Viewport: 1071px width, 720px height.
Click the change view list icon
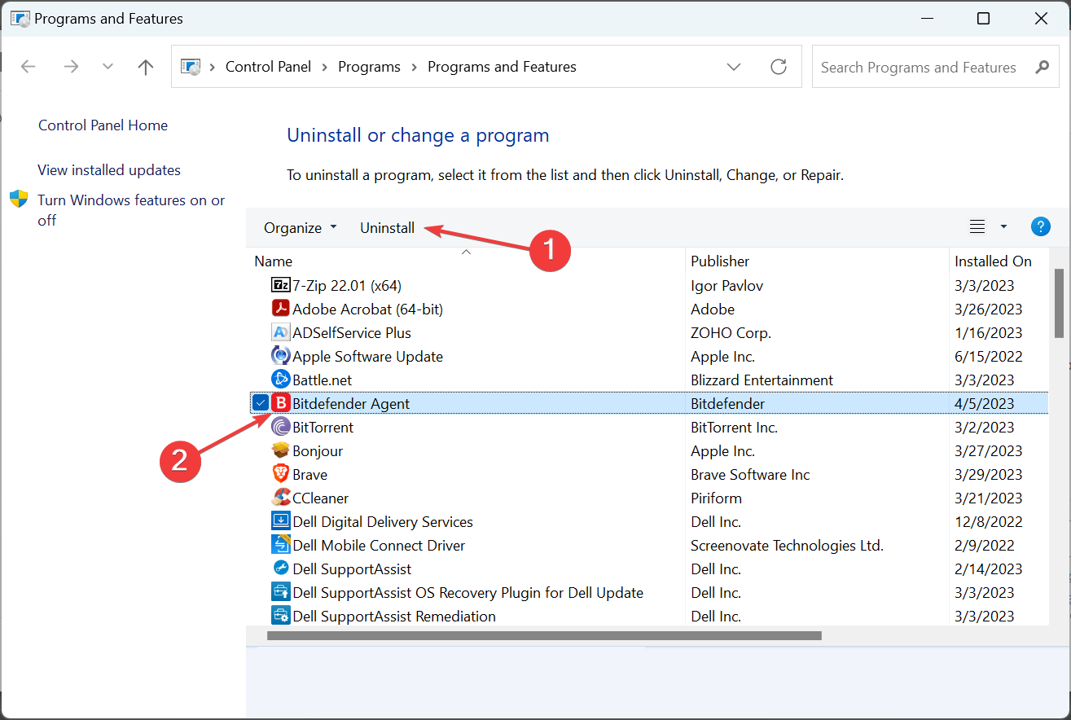pyautogui.click(x=977, y=226)
